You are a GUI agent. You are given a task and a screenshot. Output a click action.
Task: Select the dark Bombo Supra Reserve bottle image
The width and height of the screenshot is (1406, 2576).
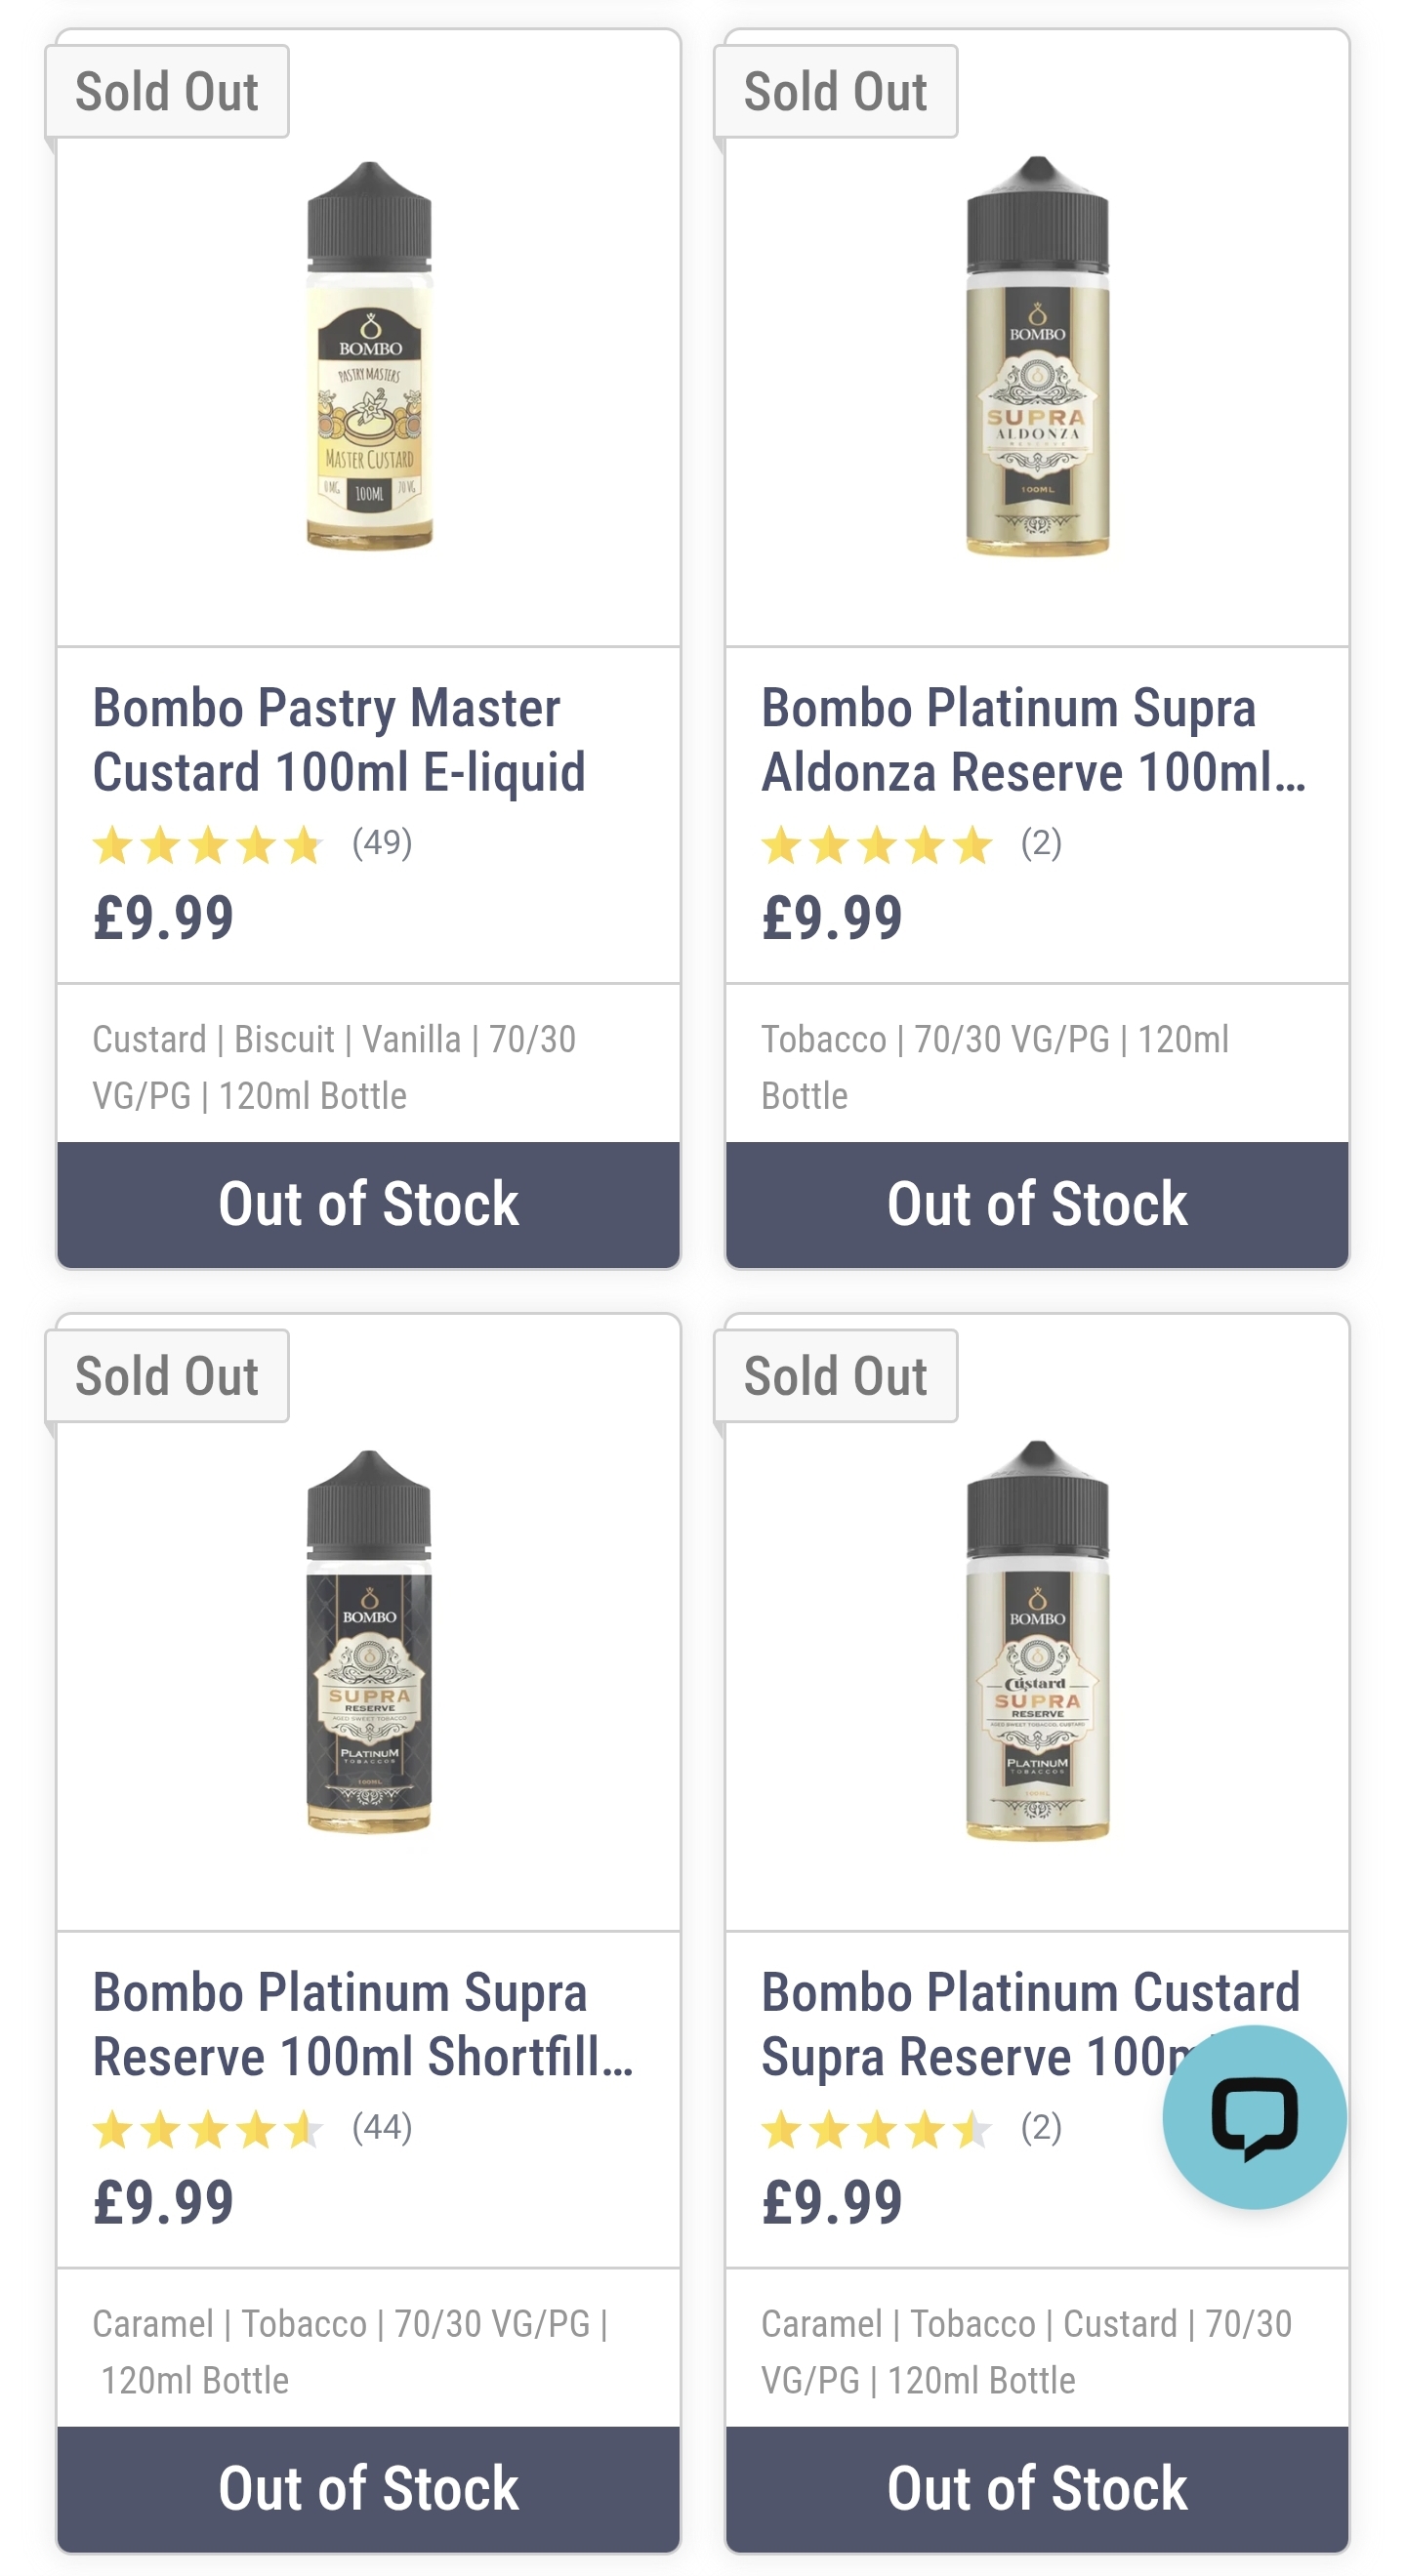click(x=369, y=1641)
